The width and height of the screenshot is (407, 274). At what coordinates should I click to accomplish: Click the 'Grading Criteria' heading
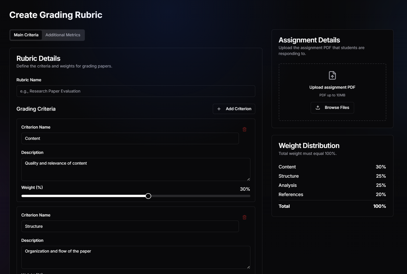coord(36,109)
